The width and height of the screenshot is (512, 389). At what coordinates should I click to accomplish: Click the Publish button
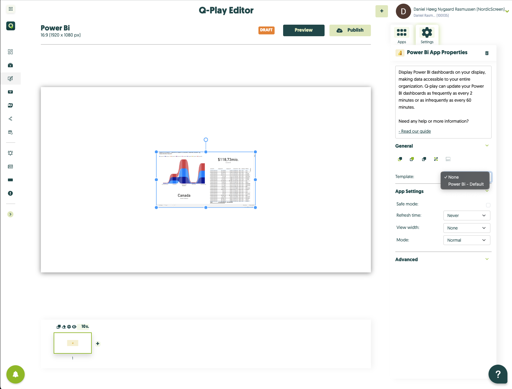[x=350, y=30]
